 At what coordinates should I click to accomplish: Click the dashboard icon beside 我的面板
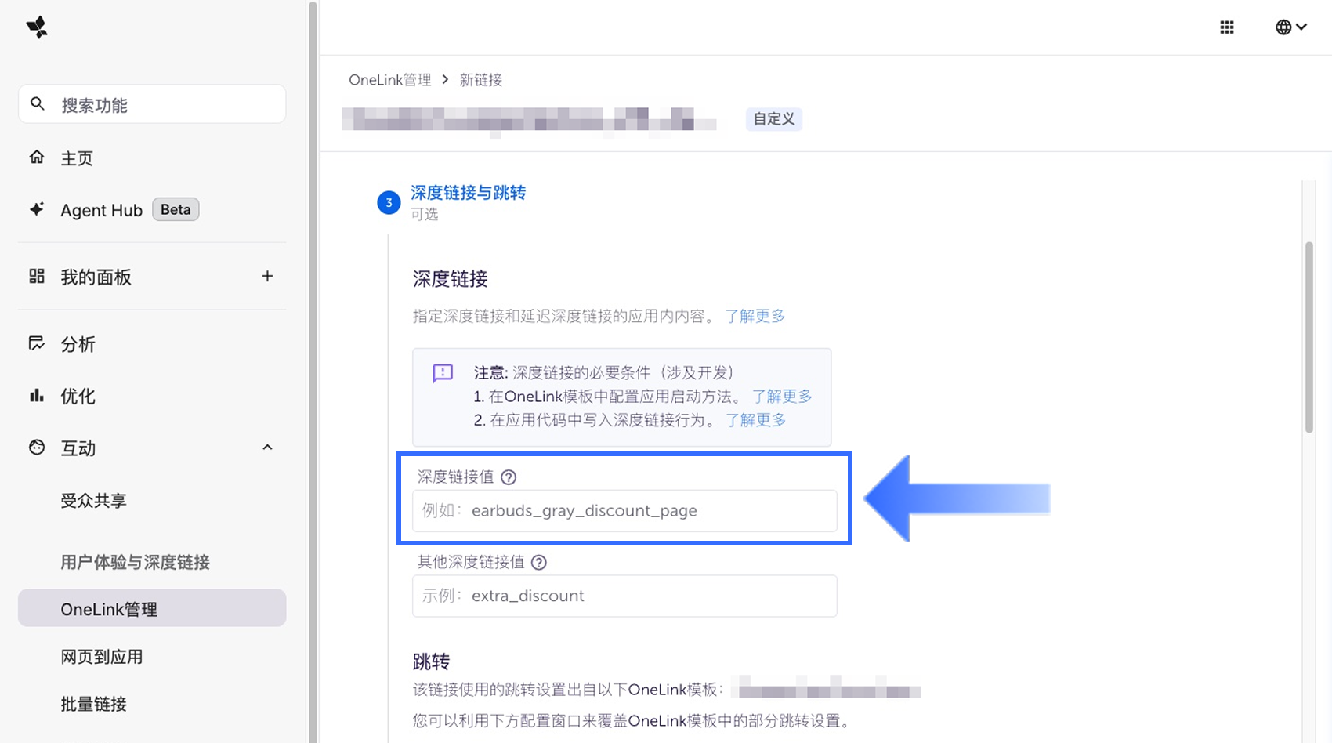37,276
